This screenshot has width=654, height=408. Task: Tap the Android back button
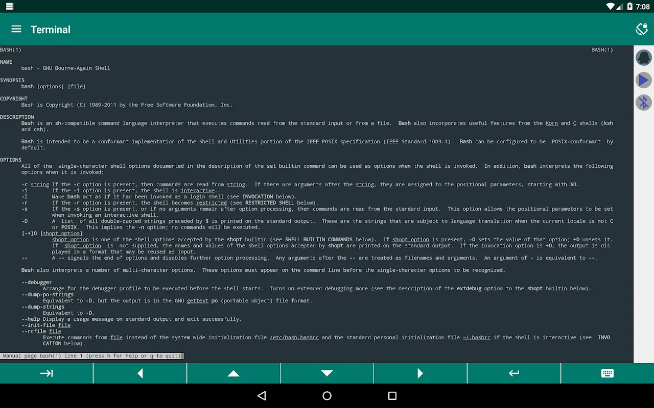[262, 396]
